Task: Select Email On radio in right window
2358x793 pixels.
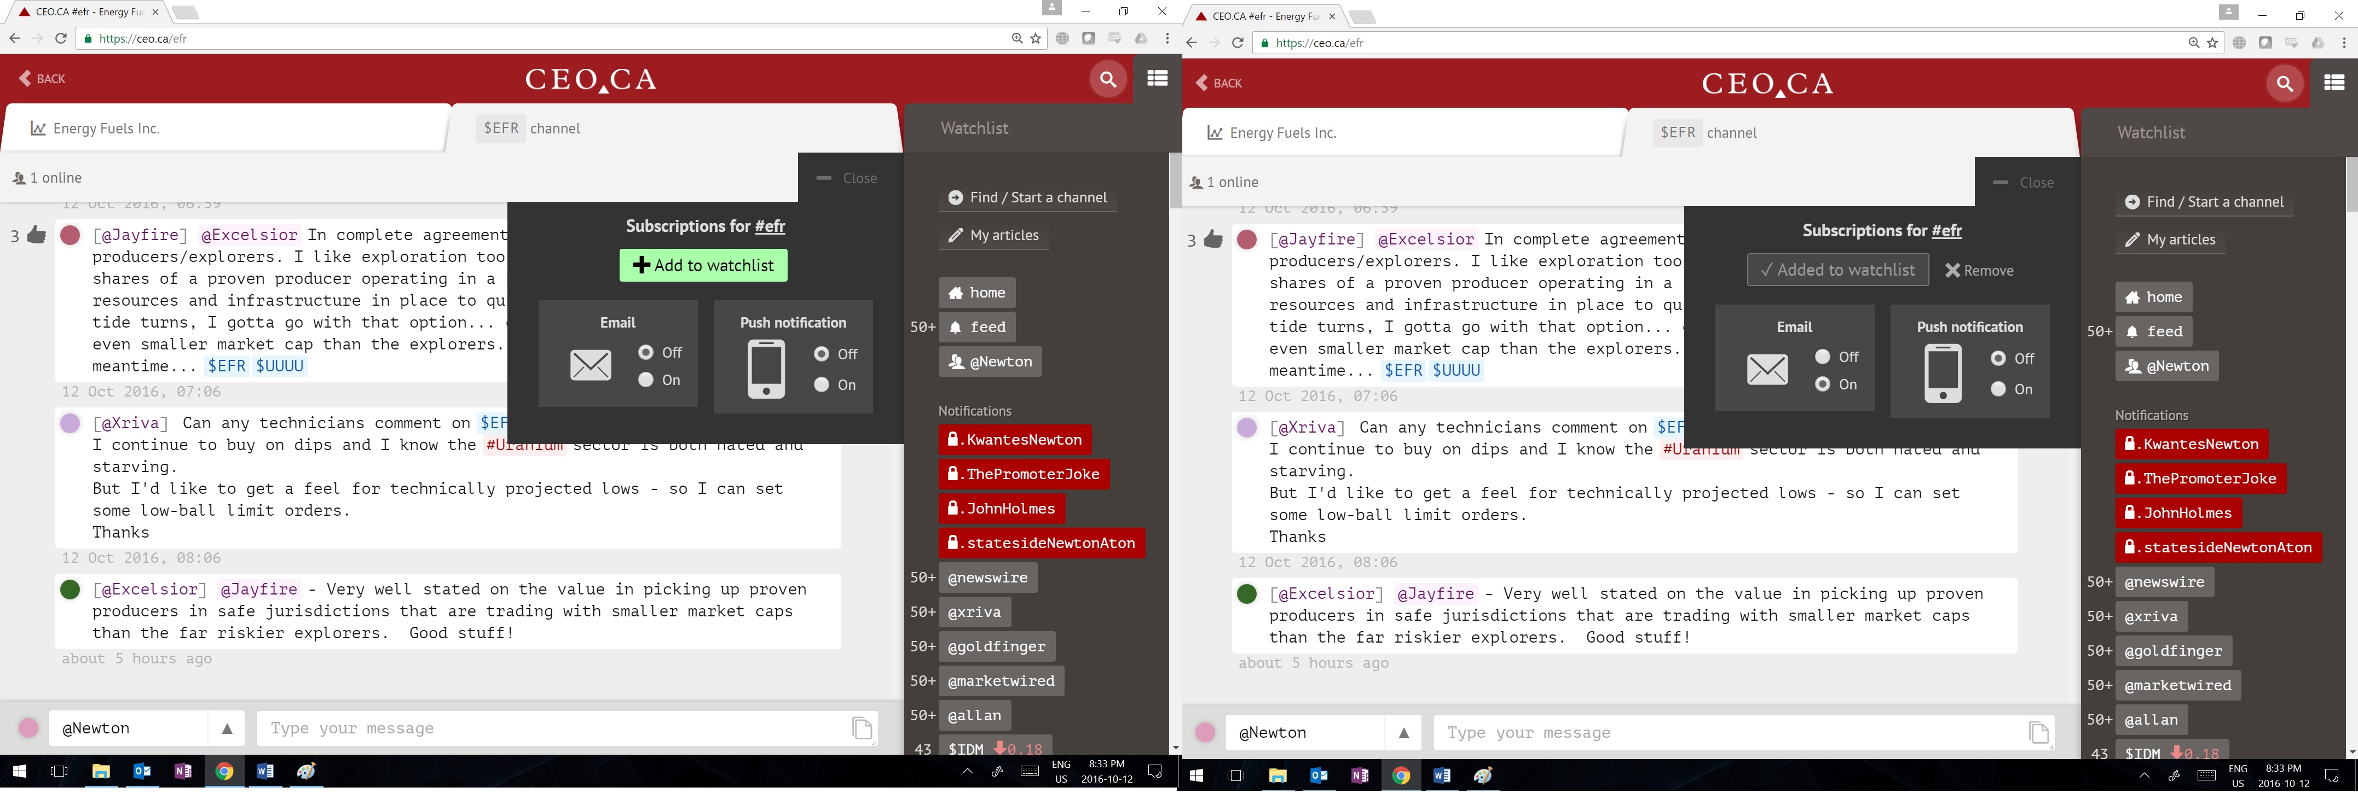Action: coord(1823,384)
